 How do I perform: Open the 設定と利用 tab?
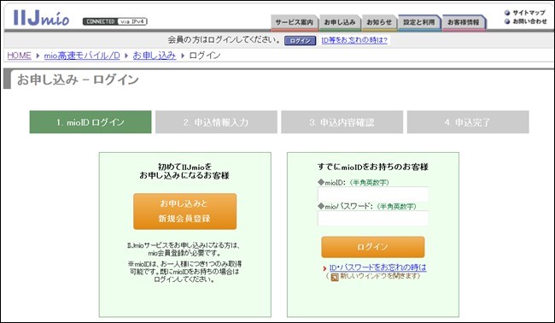[419, 22]
